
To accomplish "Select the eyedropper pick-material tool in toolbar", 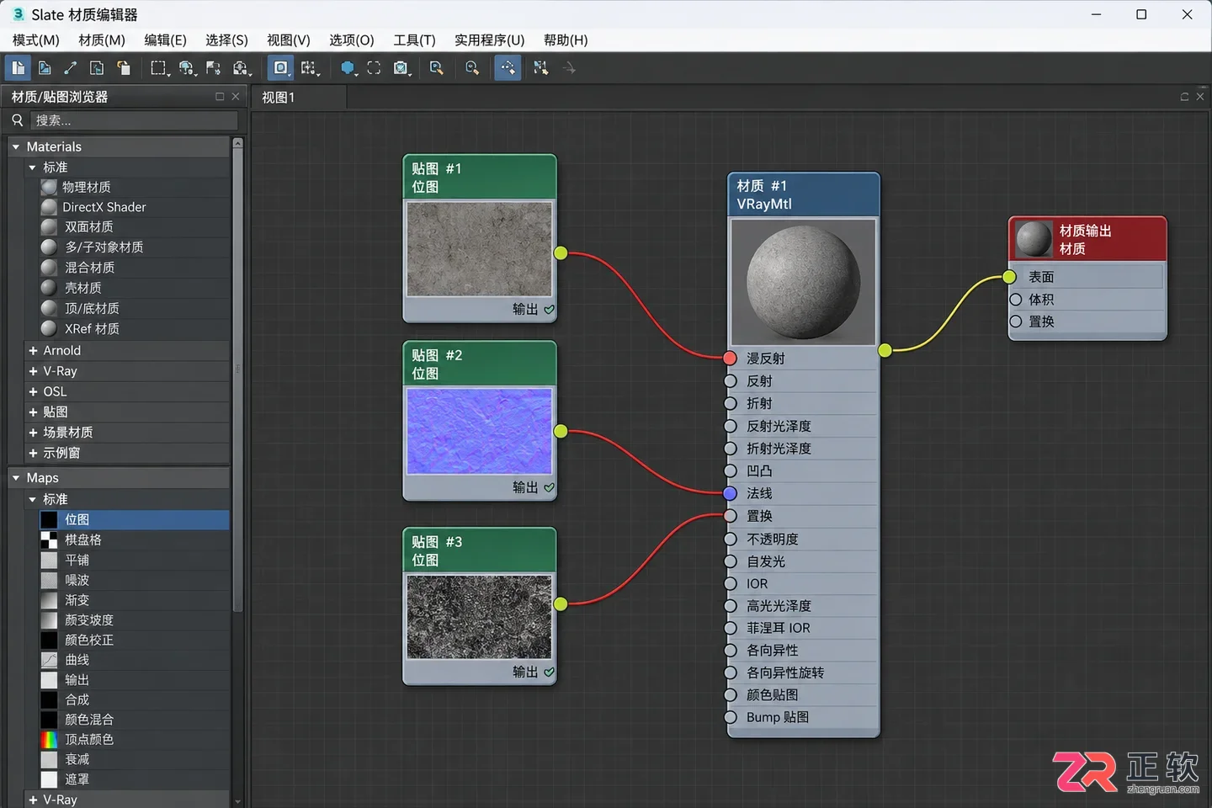I will point(71,68).
